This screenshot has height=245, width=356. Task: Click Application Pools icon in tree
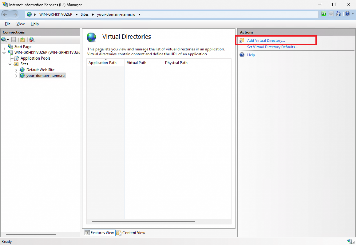pos(16,58)
